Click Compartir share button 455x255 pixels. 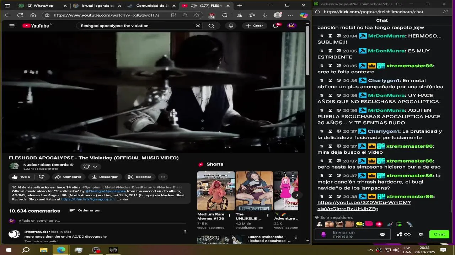(68, 177)
